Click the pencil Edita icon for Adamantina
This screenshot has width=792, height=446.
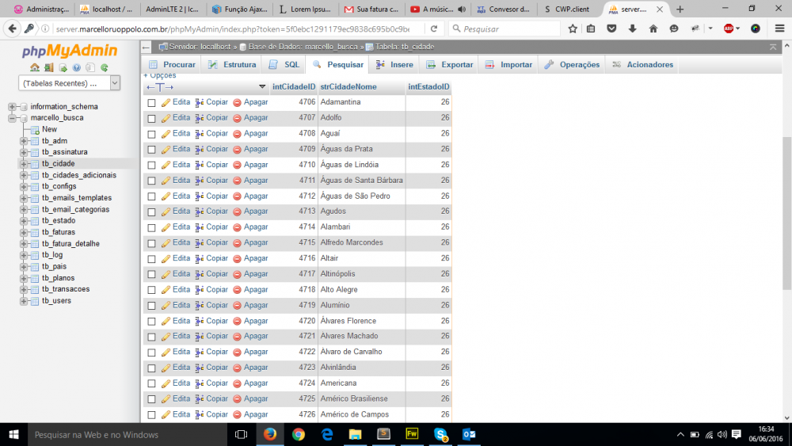click(166, 102)
